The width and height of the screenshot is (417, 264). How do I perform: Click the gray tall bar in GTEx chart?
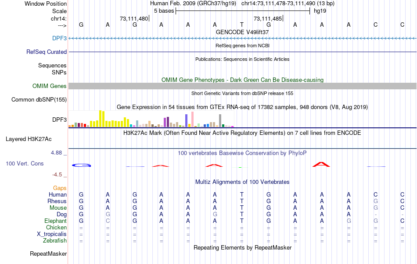(x=220, y=121)
